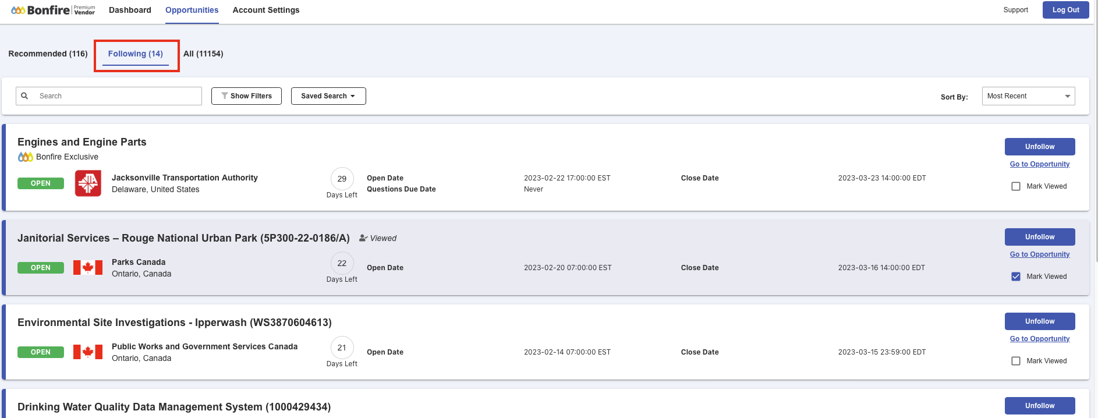Open Account Settings

tap(266, 10)
